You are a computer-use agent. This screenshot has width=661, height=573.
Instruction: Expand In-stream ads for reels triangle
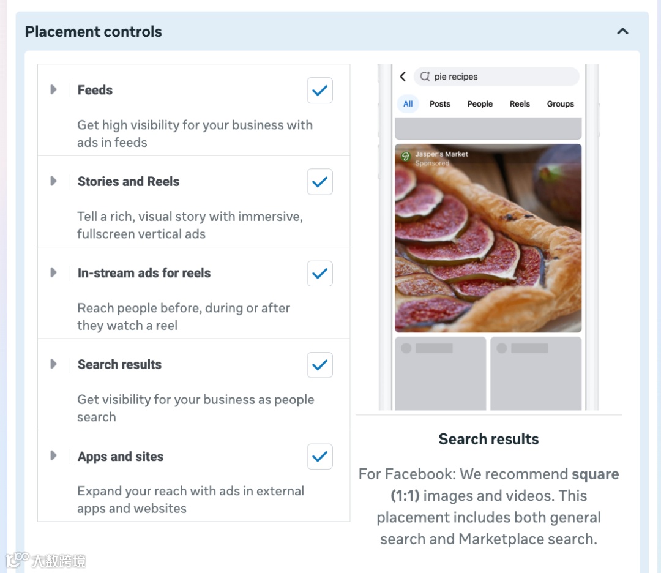click(53, 273)
